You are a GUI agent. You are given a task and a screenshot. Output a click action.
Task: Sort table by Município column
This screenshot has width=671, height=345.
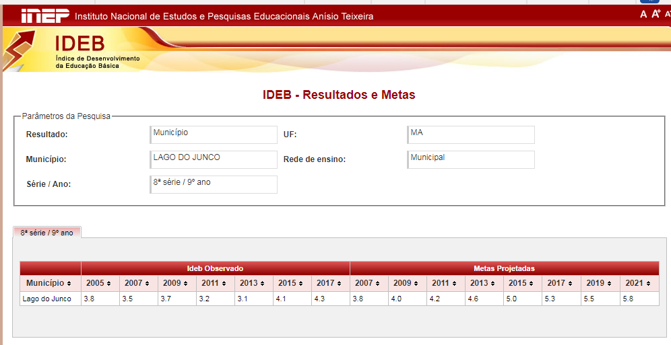click(x=51, y=283)
